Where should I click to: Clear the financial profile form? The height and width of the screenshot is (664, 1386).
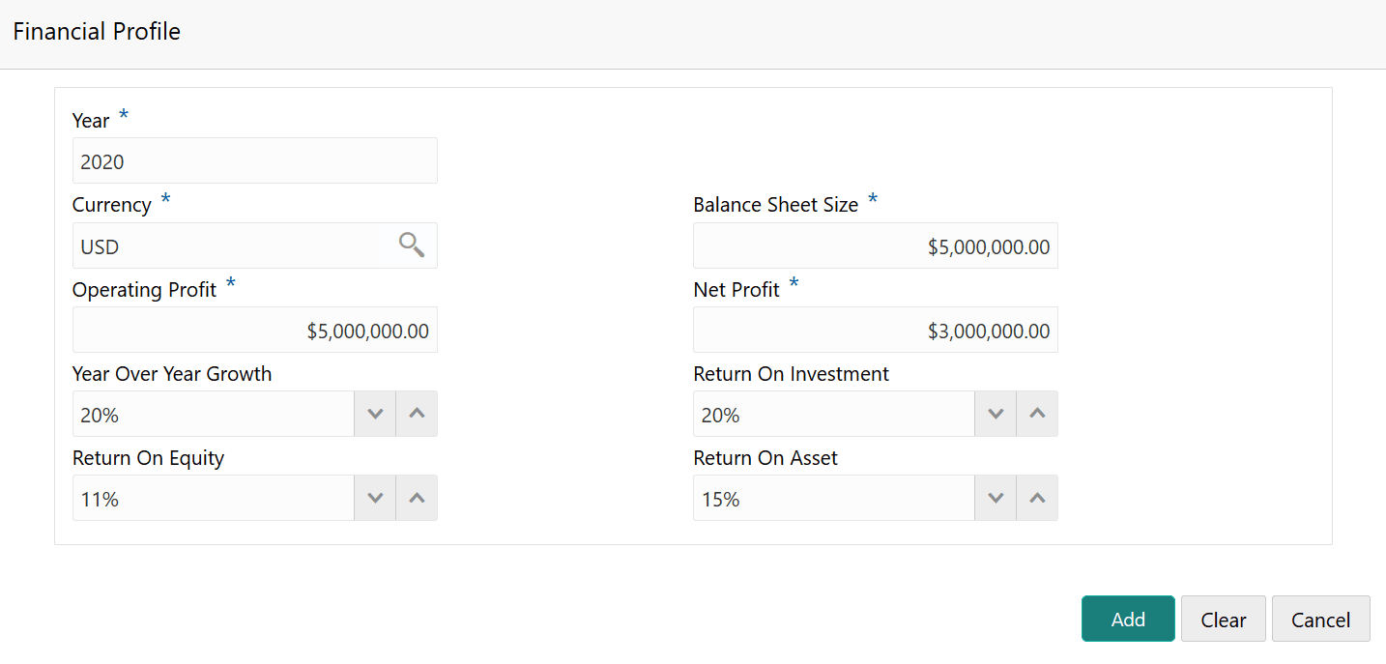1224,619
